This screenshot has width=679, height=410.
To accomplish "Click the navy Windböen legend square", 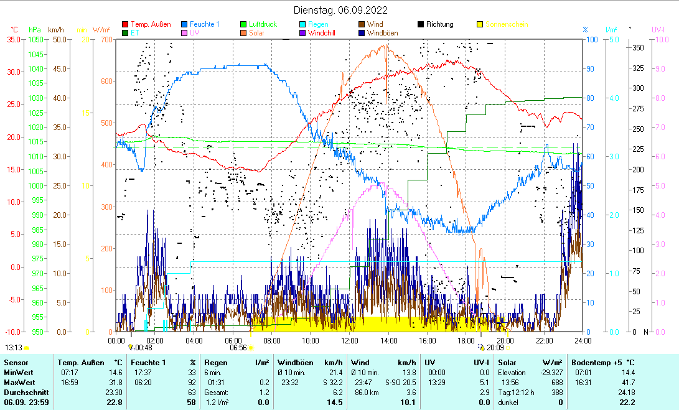I will [362, 33].
